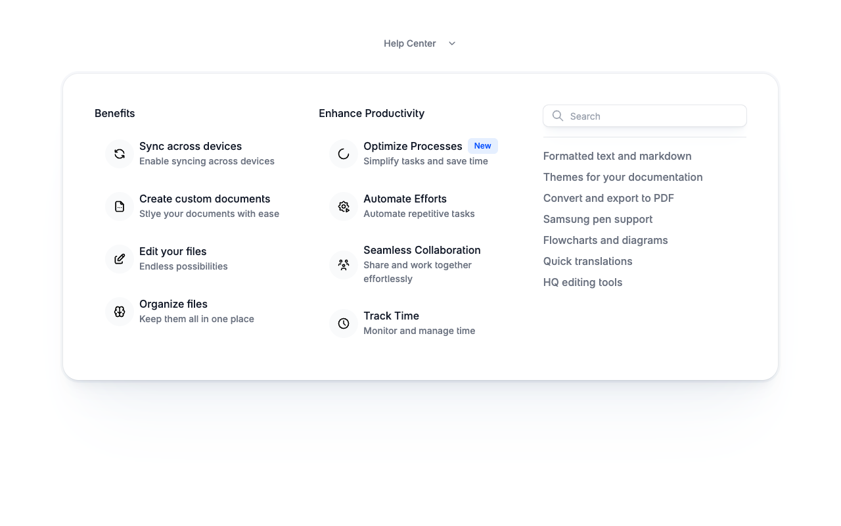The height and width of the screenshot is (526, 841).
Task: Open Optimize Processes item
Action: 420,154
